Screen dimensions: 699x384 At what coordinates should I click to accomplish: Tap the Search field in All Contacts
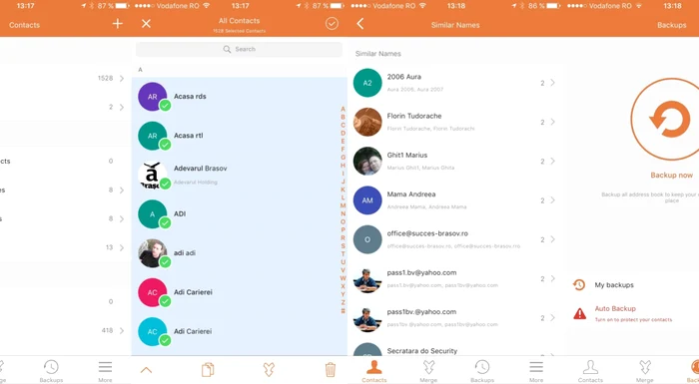tap(239, 49)
